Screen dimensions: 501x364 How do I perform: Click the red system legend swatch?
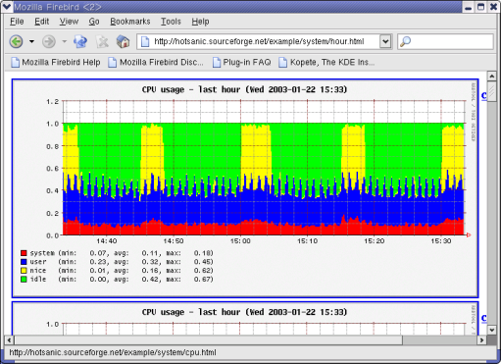pos(24,253)
